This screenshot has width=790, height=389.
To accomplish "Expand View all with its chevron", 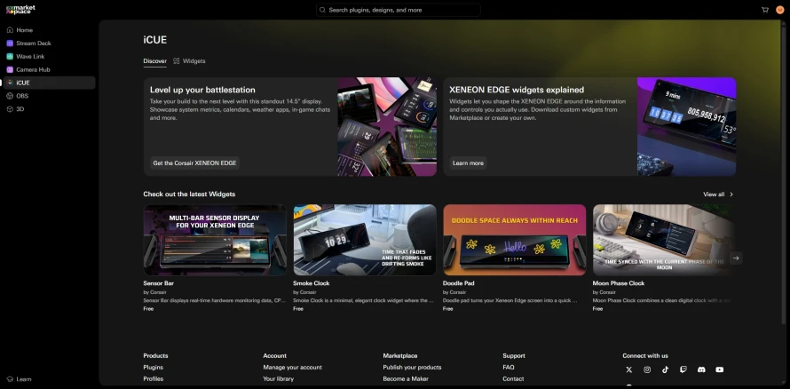I will pyautogui.click(x=731, y=194).
